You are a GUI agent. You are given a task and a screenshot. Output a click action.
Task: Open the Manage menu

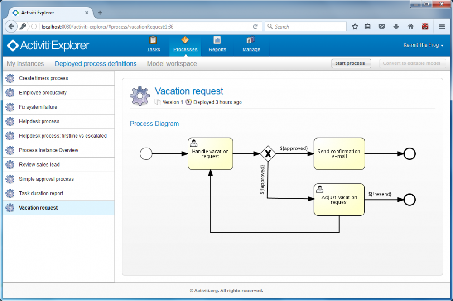(251, 49)
